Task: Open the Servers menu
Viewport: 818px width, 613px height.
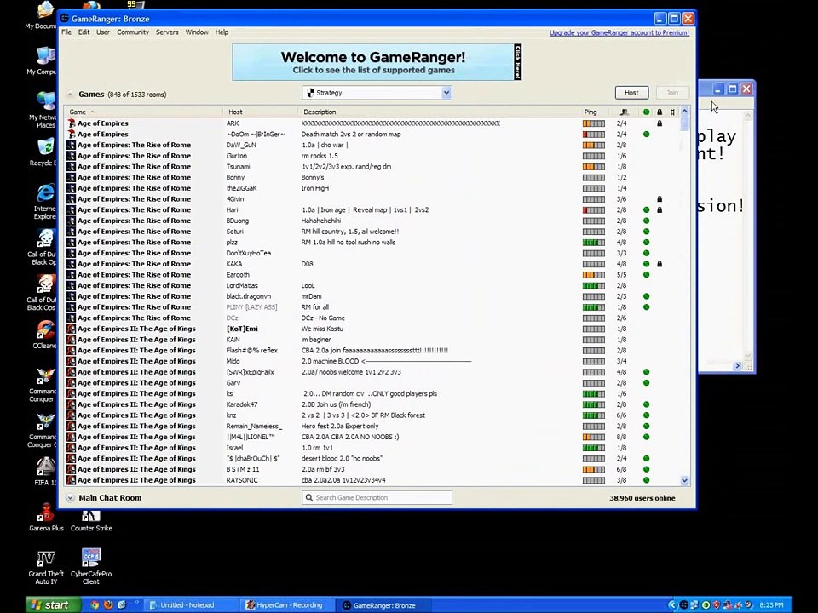Action: coord(167,32)
